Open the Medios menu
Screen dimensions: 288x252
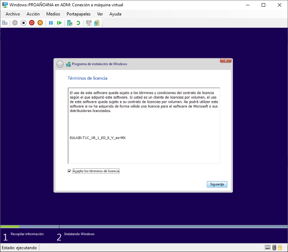click(x=53, y=14)
